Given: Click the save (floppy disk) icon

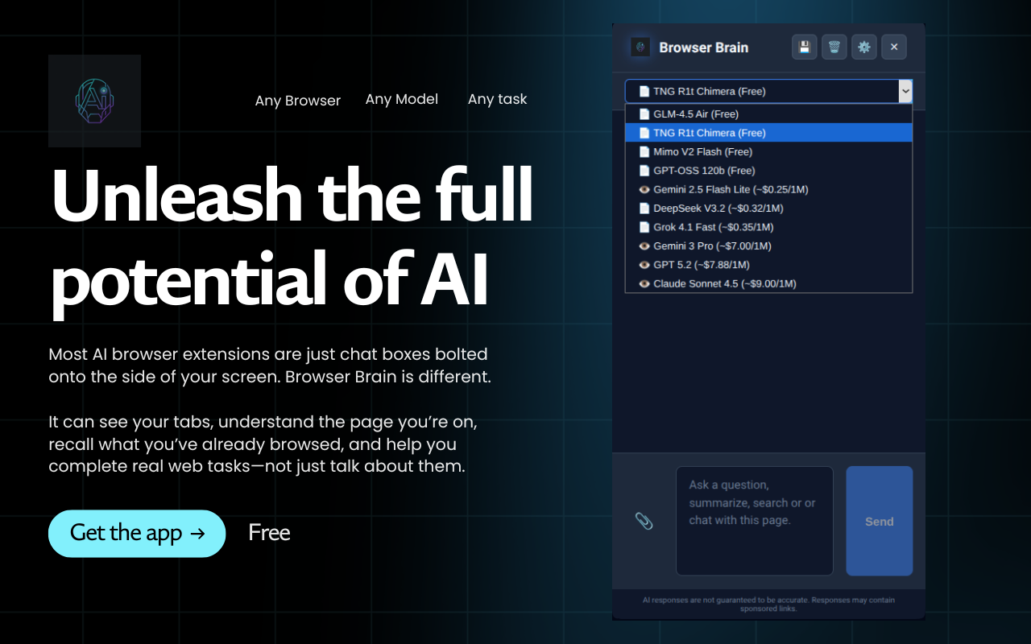Looking at the screenshot, I should [x=804, y=47].
